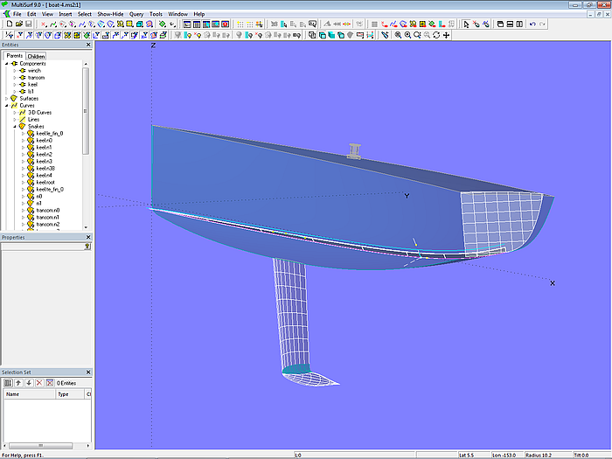Click the New file icon

click(x=9, y=24)
